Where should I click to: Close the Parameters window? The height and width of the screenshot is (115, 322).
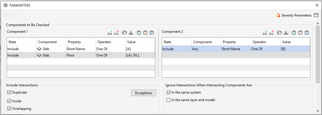317,5
